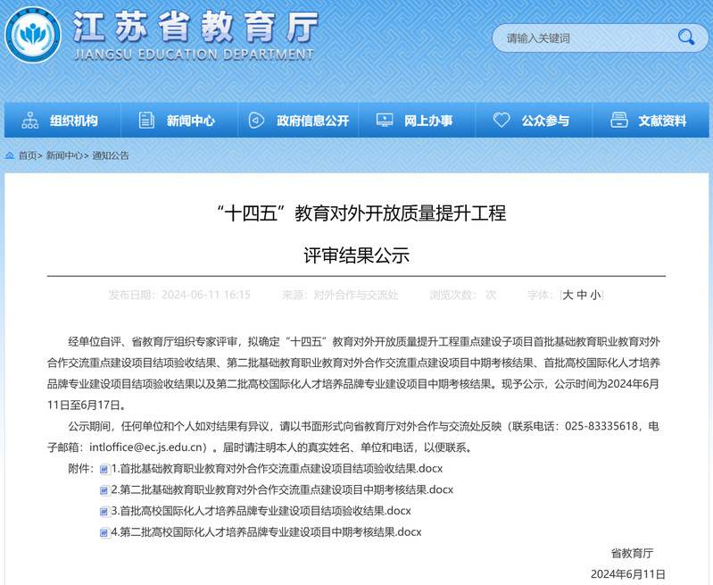The height and width of the screenshot is (585, 713).
Task: Open attachment 4 第二批高校国际化人才 docx
Action: tap(265, 532)
